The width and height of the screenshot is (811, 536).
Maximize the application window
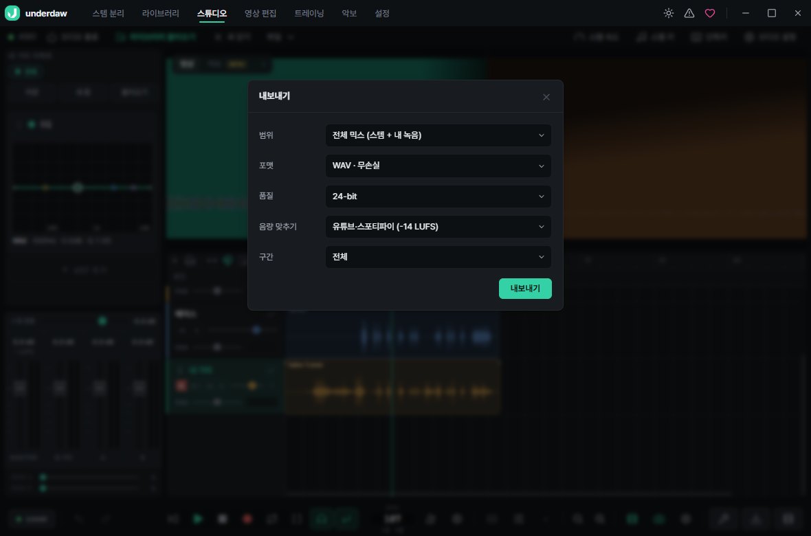tap(771, 14)
